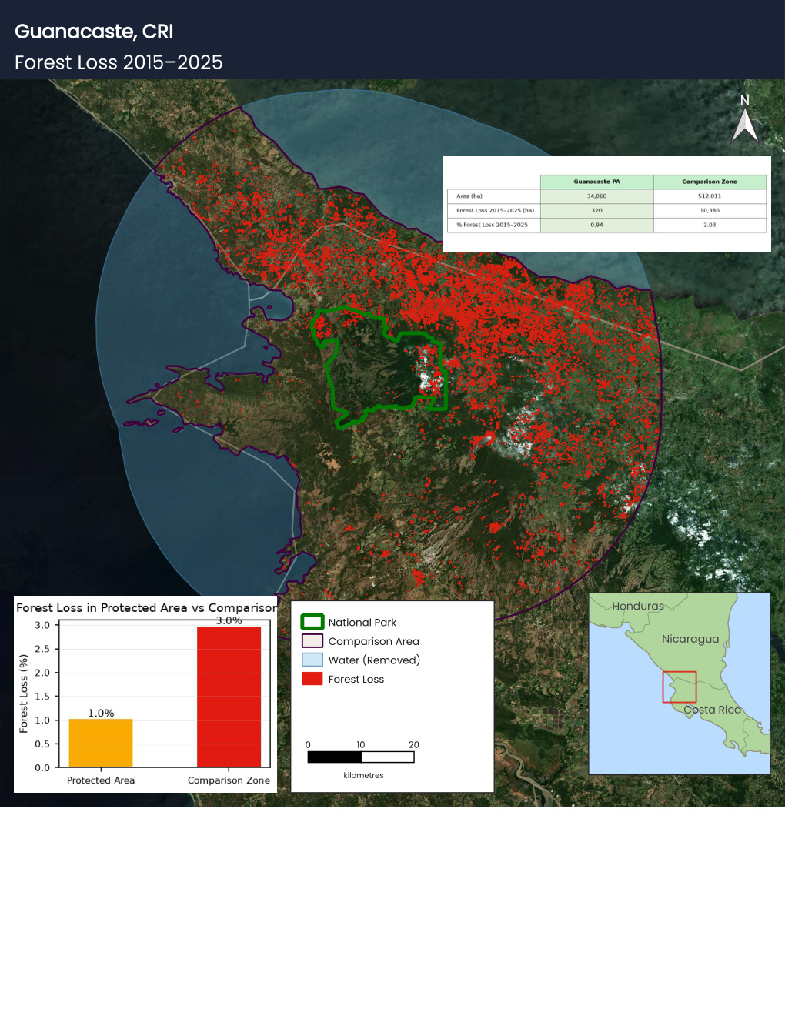
Task: Select the Comparison Area legend swatch
Action: click(x=312, y=641)
